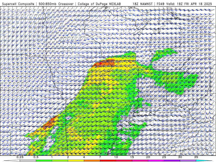Screen dimensions: 216x162
Task: Click the 'College of DuPage NEXLAB' header text
Action: click(x=99, y=4)
